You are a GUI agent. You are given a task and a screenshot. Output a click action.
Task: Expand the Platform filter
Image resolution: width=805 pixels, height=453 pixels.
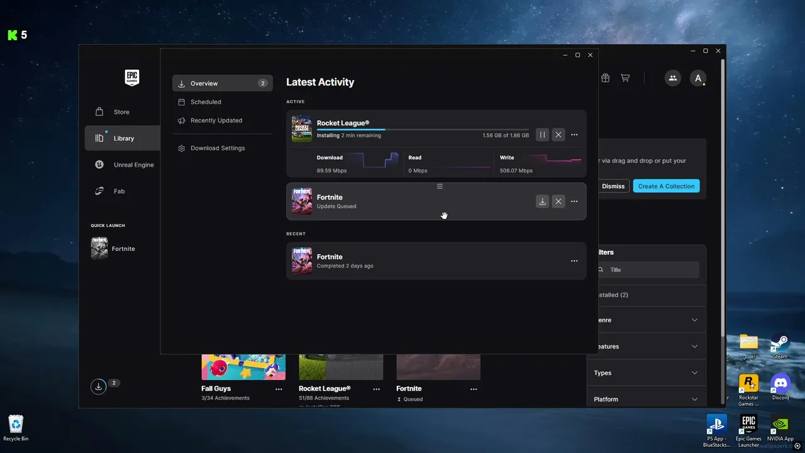[x=647, y=400]
